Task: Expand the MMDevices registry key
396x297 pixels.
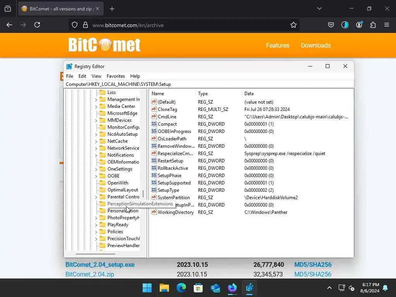Action: point(96,121)
